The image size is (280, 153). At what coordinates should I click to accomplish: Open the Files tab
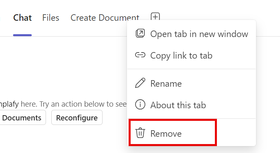point(51,18)
